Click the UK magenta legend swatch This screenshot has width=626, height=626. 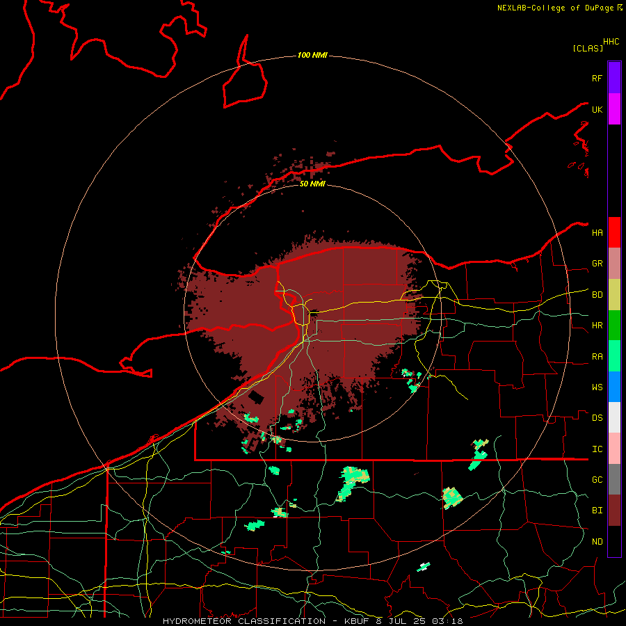click(x=614, y=109)
